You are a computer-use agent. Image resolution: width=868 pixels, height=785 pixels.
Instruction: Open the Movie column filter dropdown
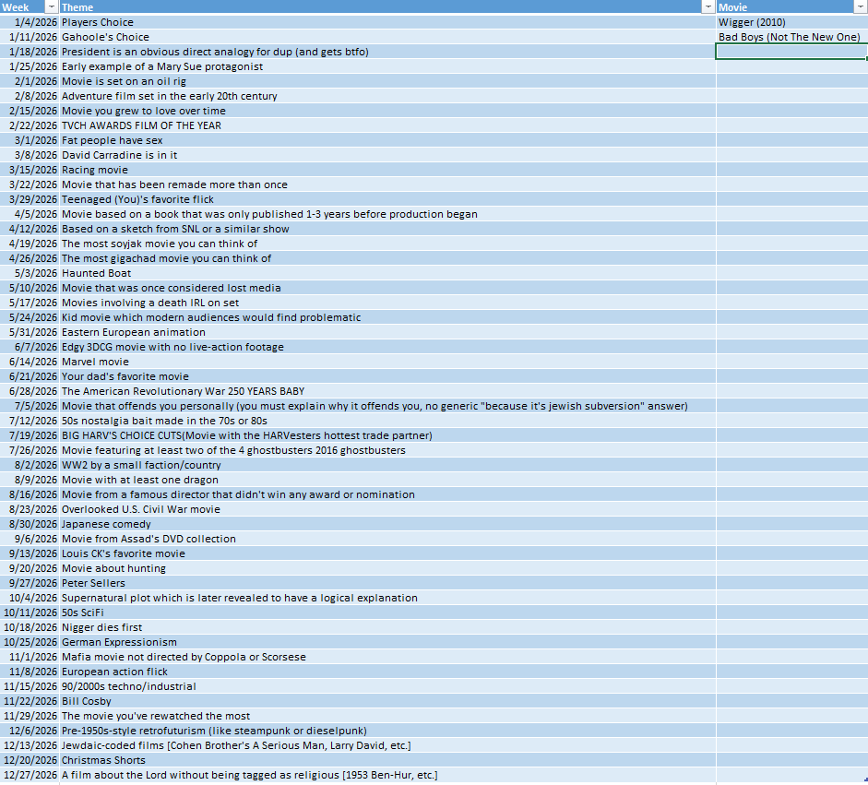tap(861, 7)
